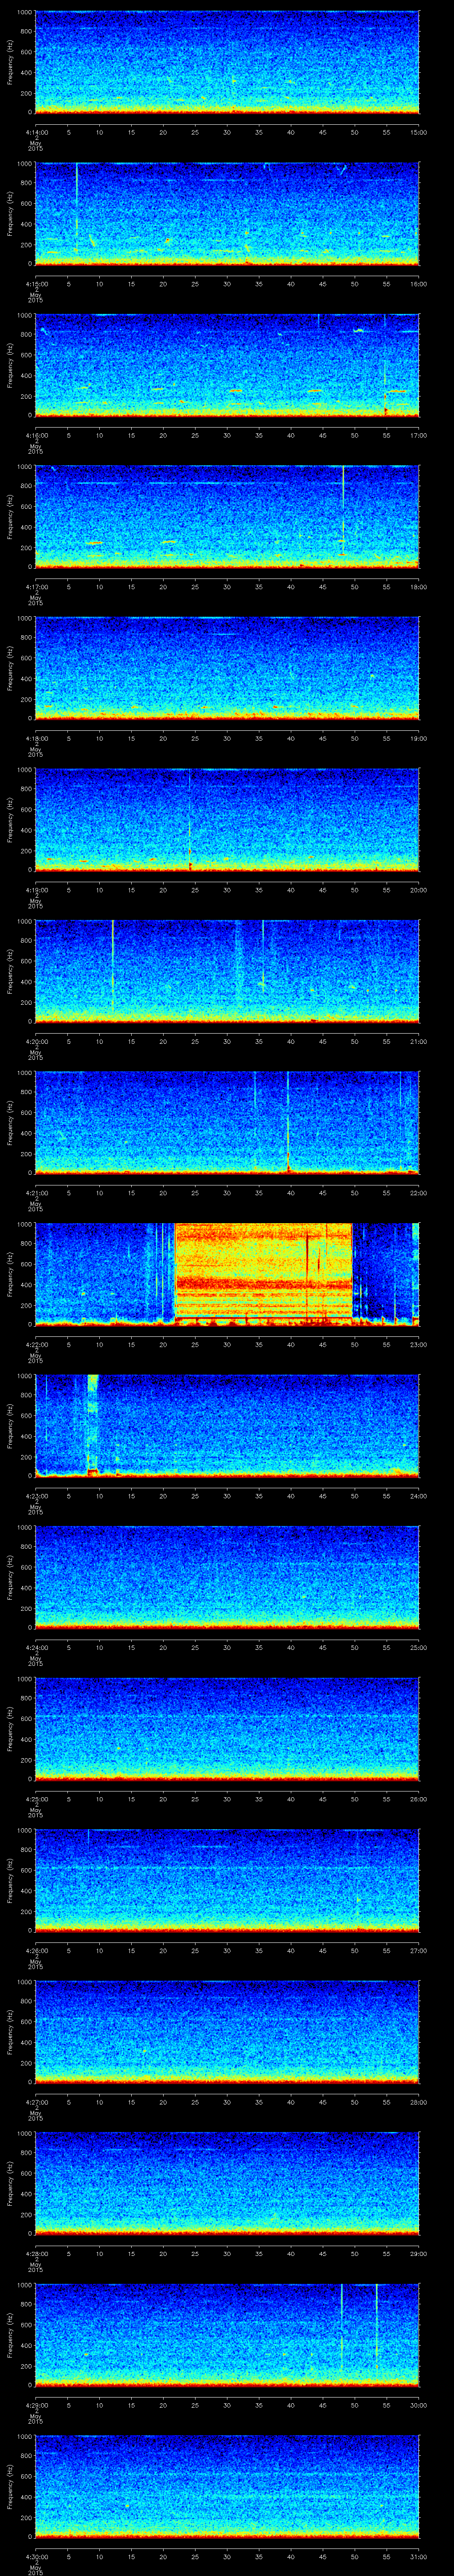Click the 4:27:00 start time label
454x2576 pixels.
[x=36, y=2102]
